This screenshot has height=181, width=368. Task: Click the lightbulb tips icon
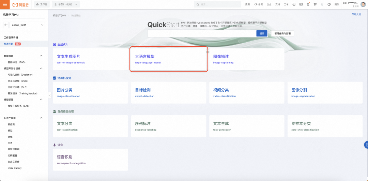[322, 4]
